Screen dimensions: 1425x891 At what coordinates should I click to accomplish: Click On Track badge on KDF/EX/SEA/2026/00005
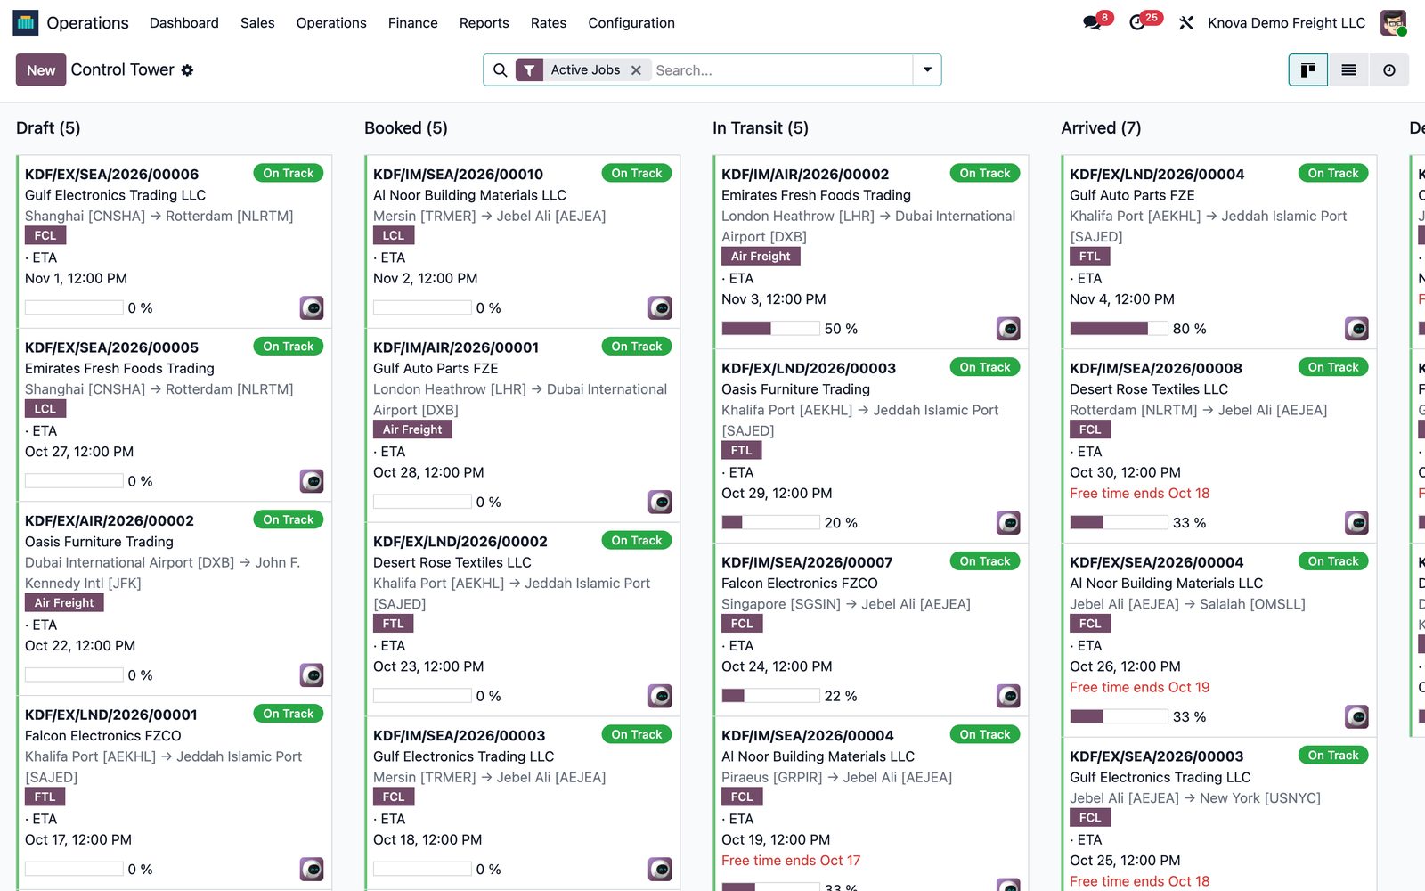tap(289, 347)
